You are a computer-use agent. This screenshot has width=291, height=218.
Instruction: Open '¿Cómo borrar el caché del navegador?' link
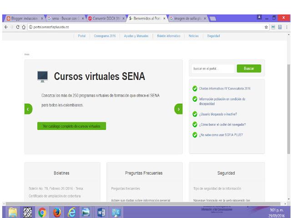pos(222,124)
